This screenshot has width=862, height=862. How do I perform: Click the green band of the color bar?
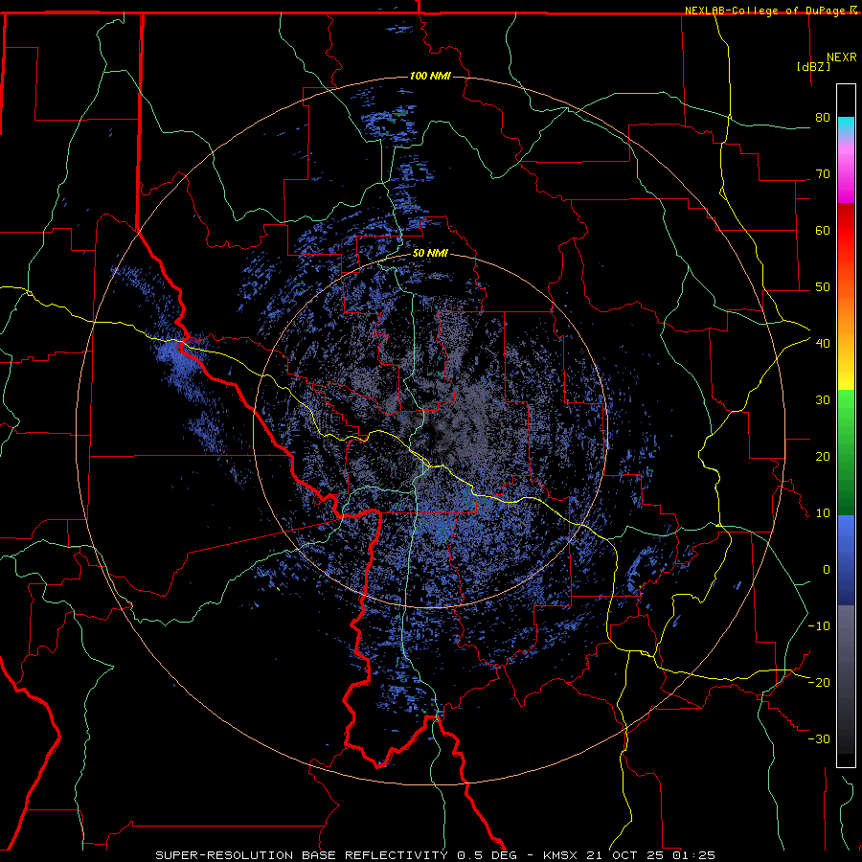pos(846,452)
